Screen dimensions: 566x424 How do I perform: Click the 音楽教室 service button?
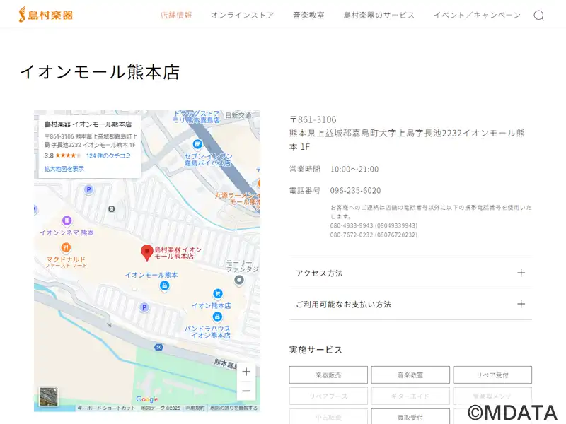410,375
